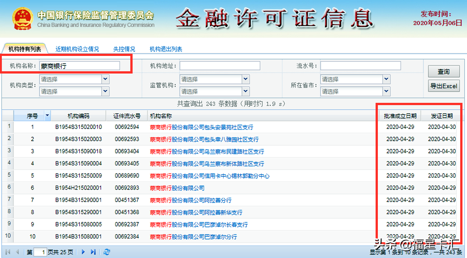The image size is (467, 258).
Task: Open the 序号 column sort menu arrow
Action: [x=47, y=116]
